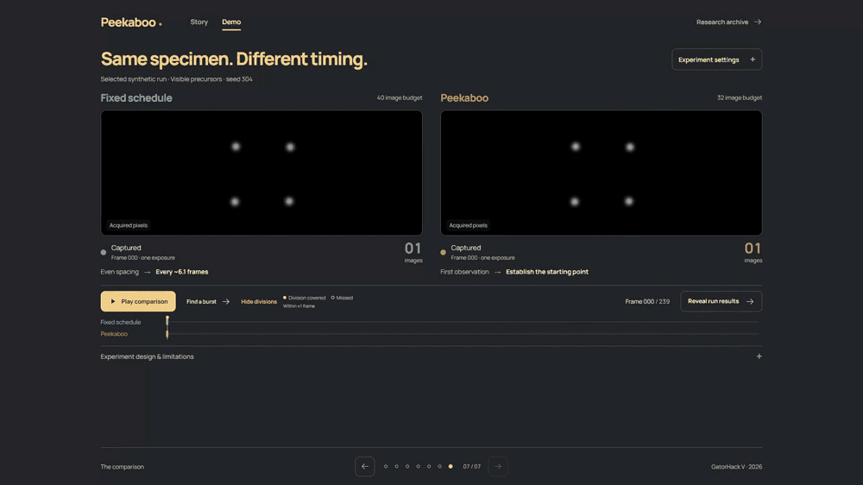Click the Division covered legend dot
Image resolution: width=863 pixels, height=485 pixels.
[285, 298]
